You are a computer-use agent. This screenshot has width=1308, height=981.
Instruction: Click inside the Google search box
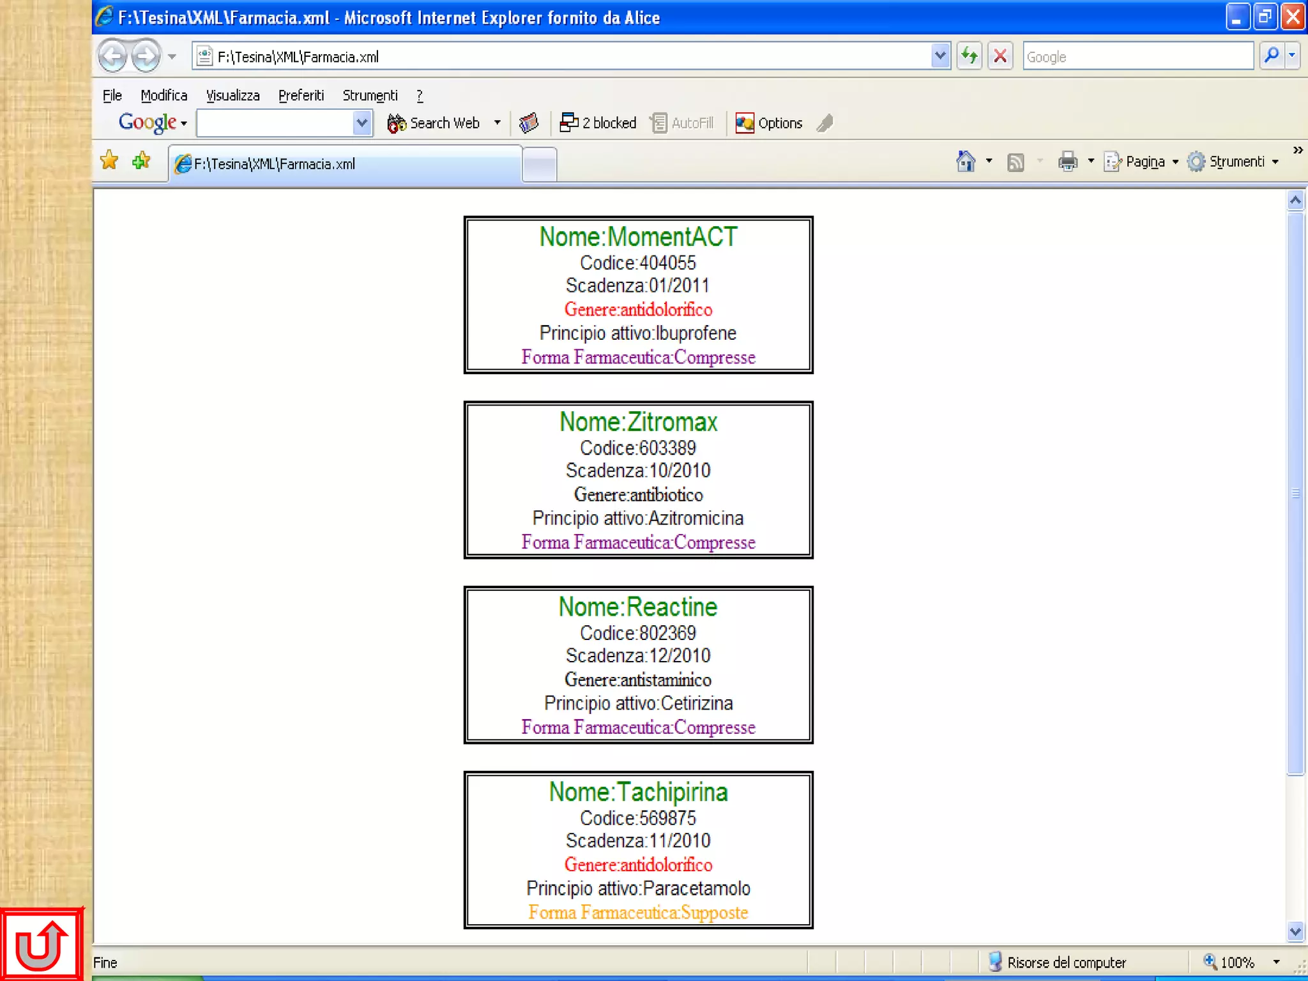1137,57
